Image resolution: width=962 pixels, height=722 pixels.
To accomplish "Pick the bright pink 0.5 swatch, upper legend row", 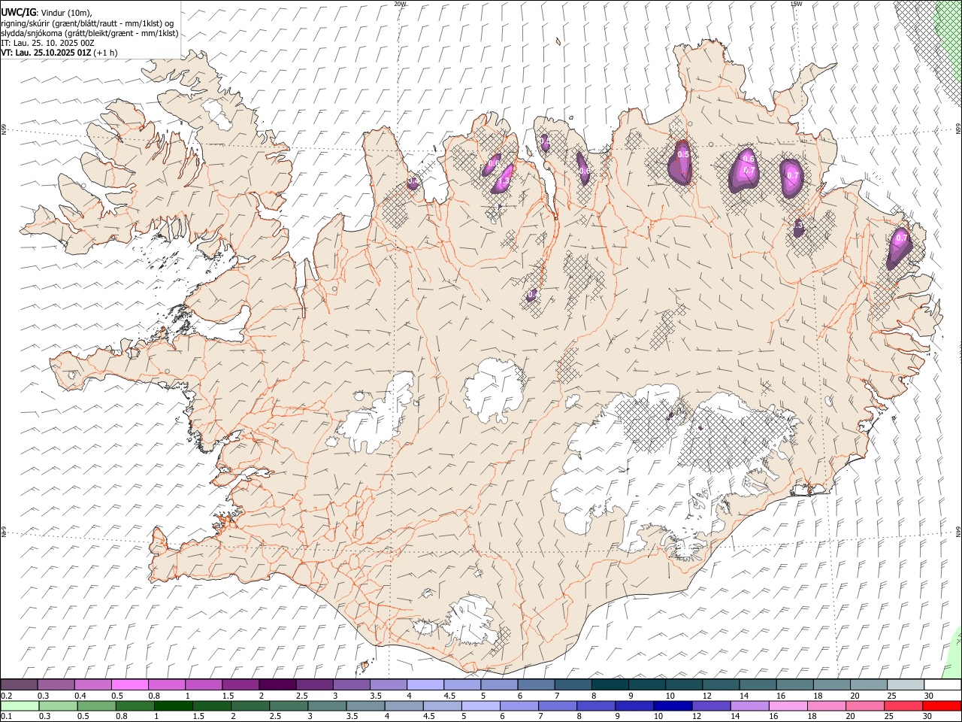I will tap(129, 685).
